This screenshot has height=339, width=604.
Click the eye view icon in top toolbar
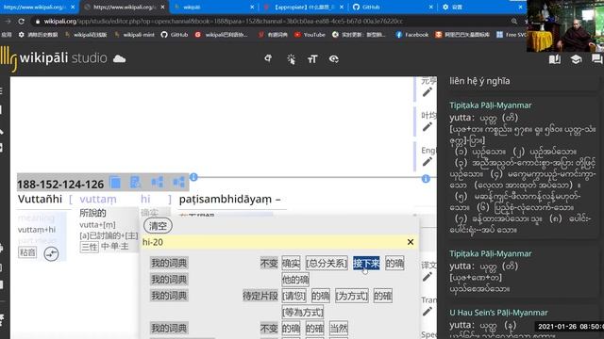coord(333,59)
